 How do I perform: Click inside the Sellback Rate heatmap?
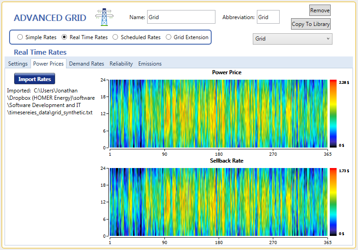tap(219, 202)
